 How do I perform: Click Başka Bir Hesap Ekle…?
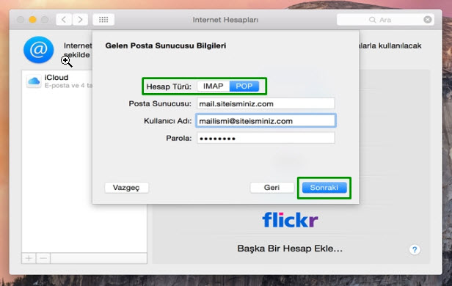point(290,249)
